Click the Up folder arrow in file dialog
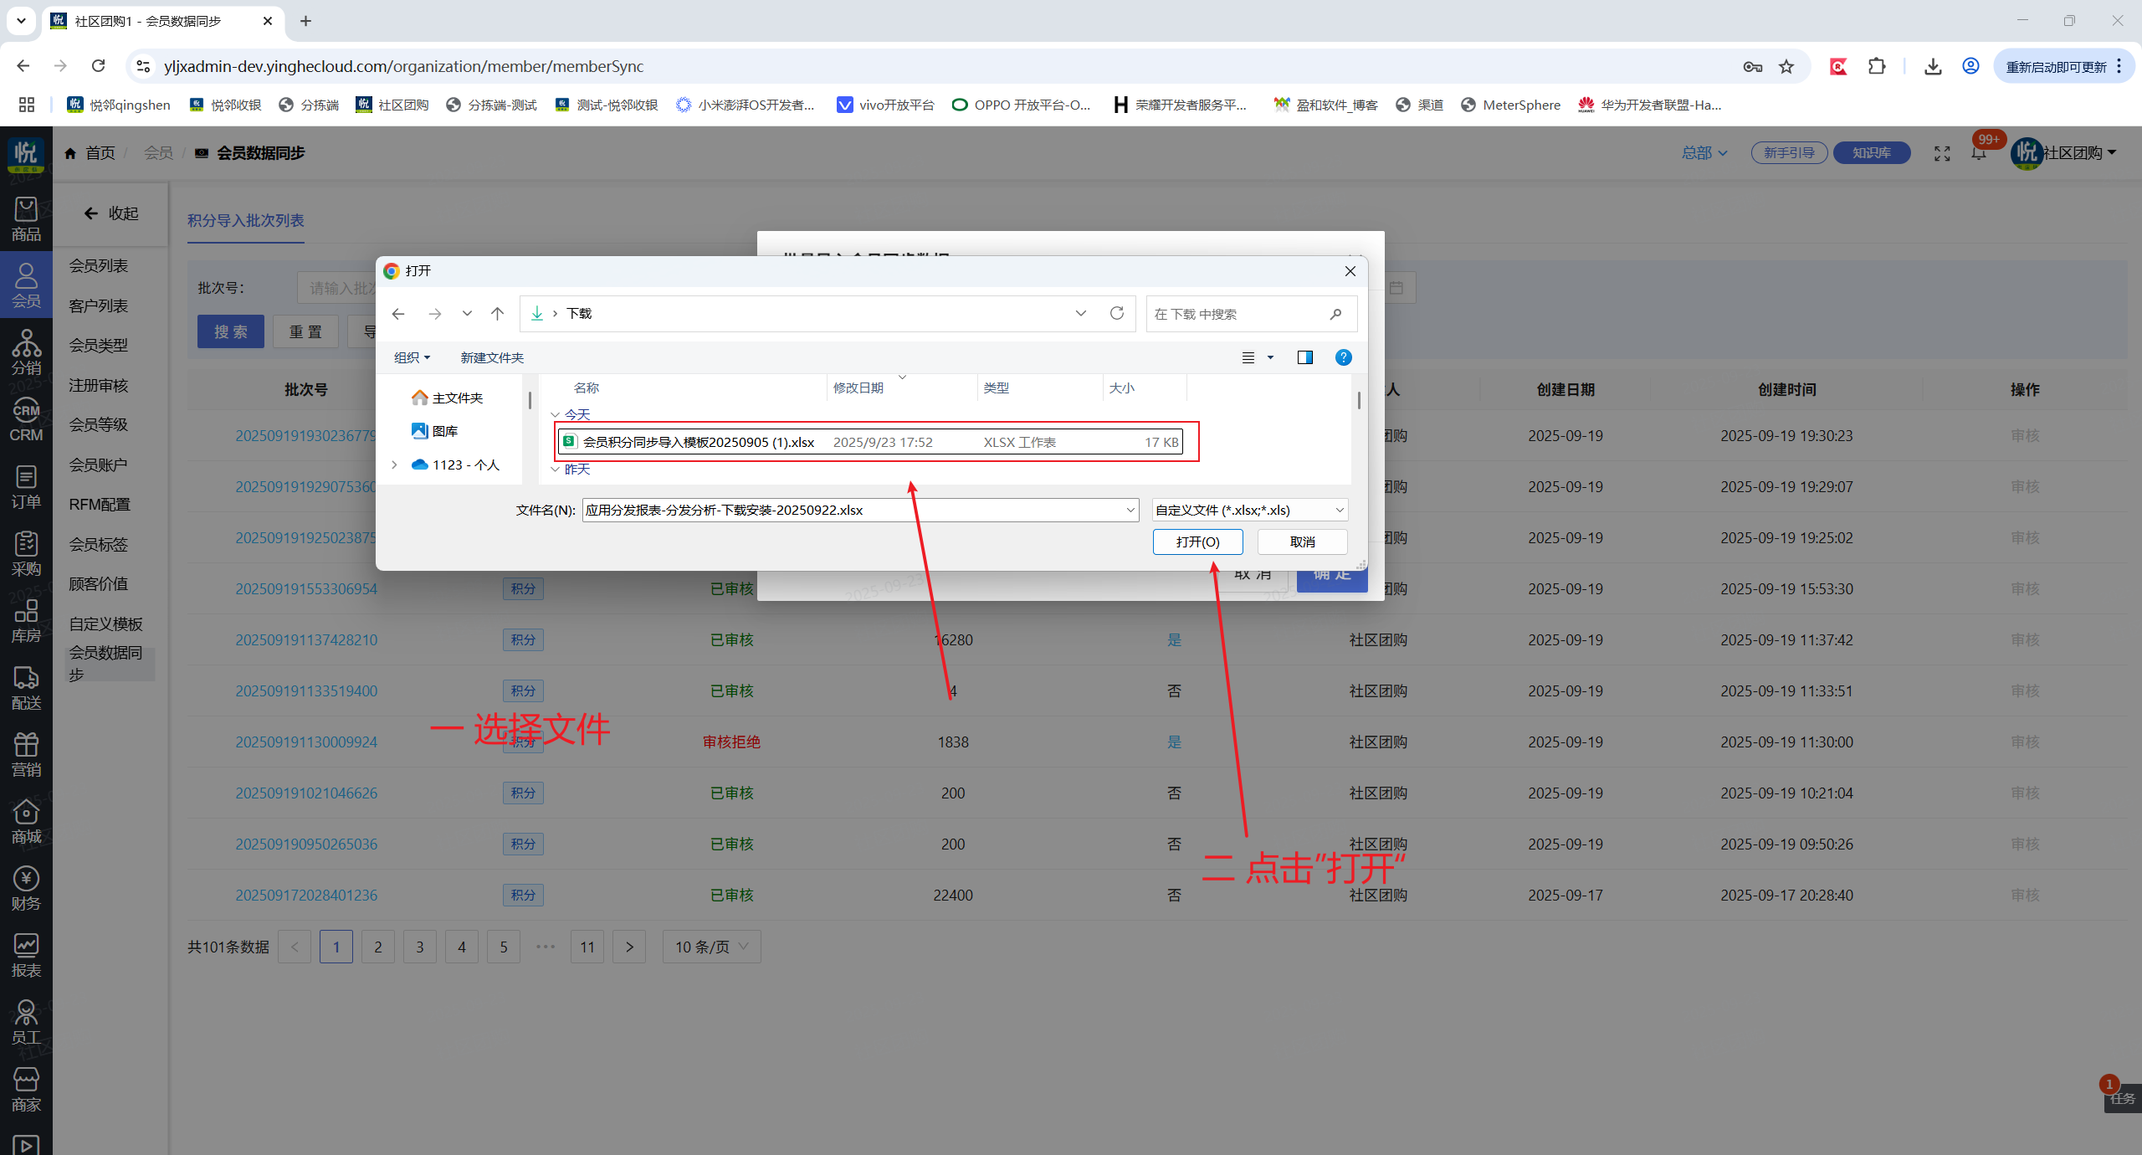The height and width of the screenshot is (1155, 2142). point(498,314)
